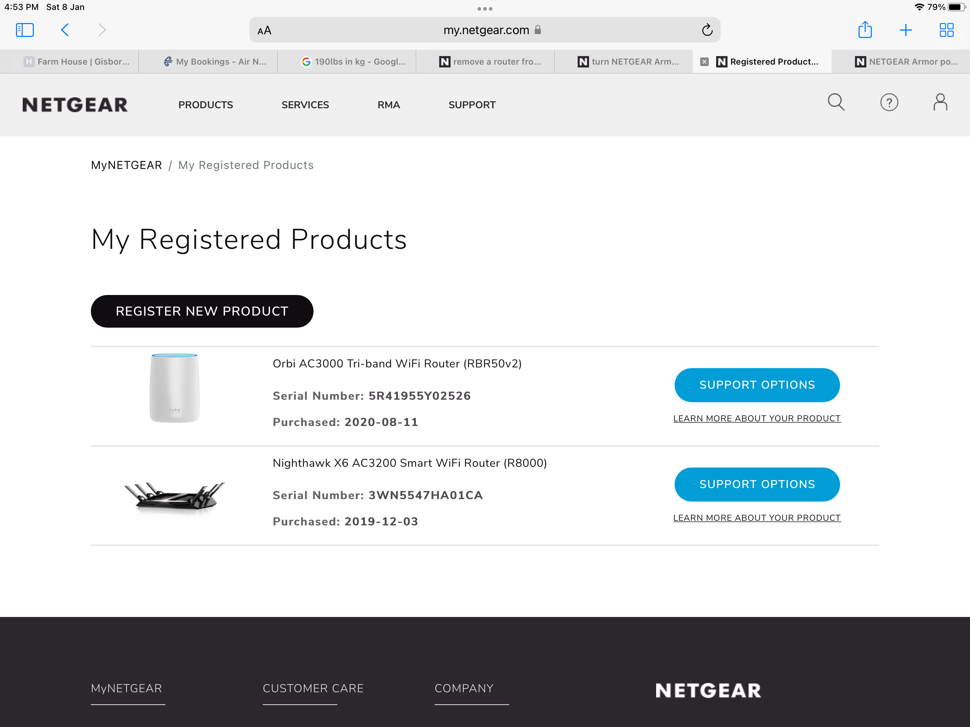Open SUPPORT OPTIONS for Nighthawk R8000
970x727 pixels.
[x=757, y=485]
